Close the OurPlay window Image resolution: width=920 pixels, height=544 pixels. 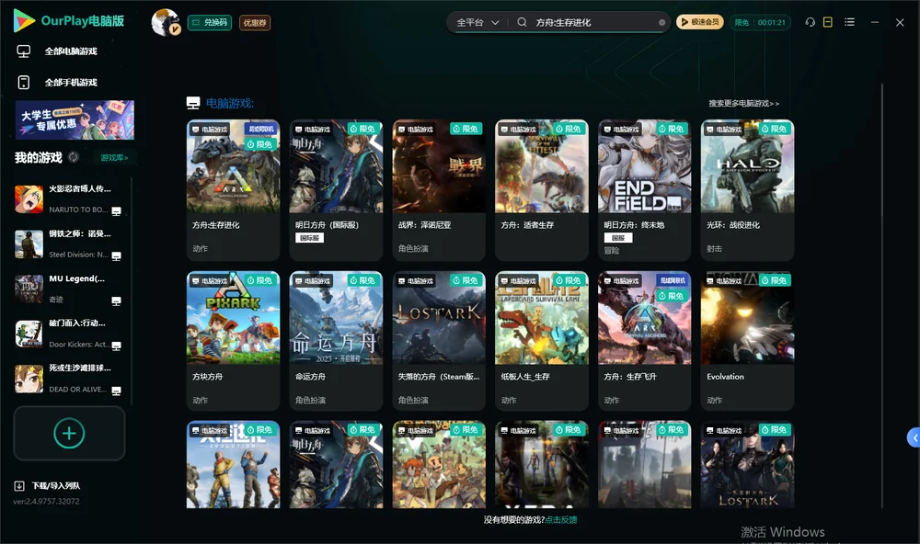(900, 22)
